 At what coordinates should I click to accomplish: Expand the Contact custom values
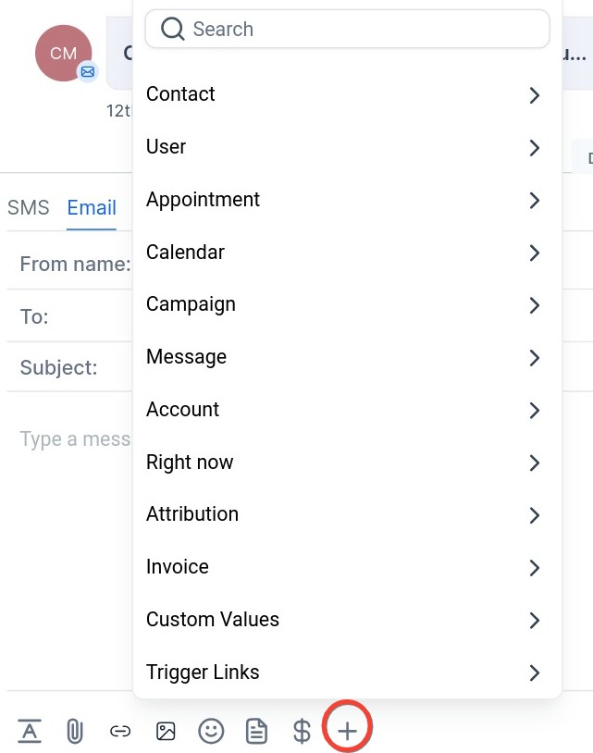534,95
